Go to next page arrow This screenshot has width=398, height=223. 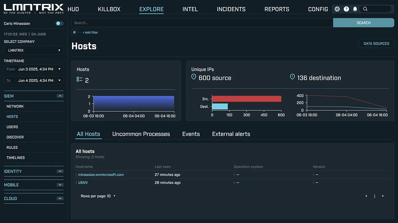click(x=383, y=196)
